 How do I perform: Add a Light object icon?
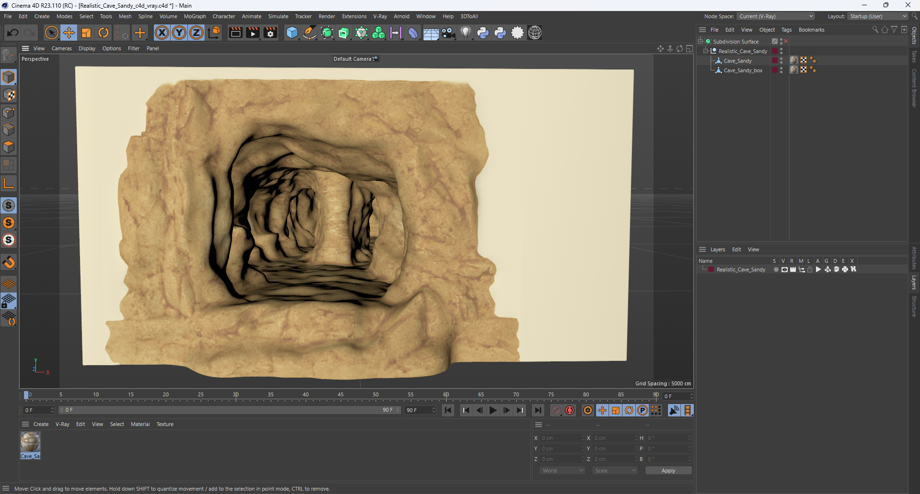click(465, 33)
